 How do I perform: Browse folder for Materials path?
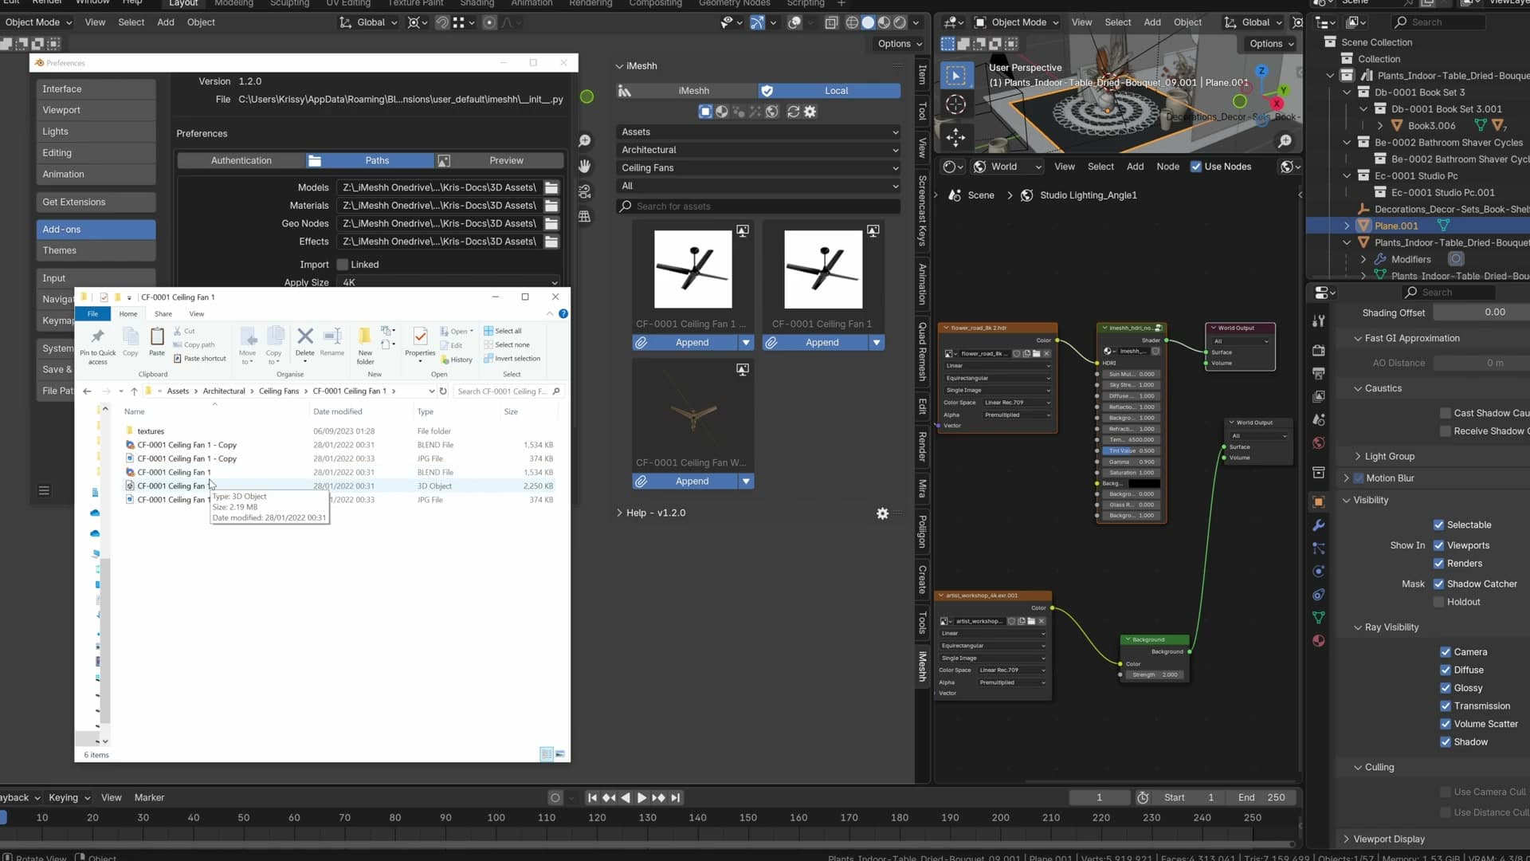click(x=551, y=206)
